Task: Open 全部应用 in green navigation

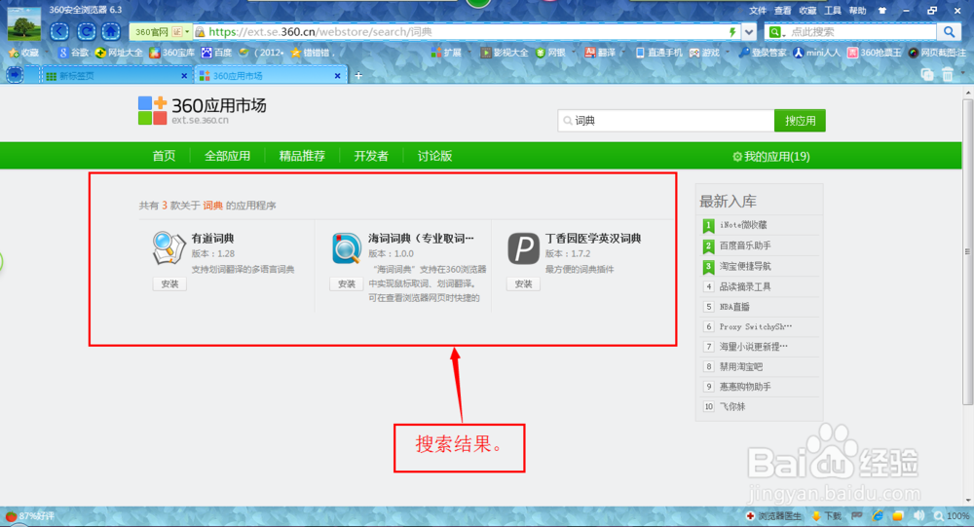Action: (x=227, y=156)
